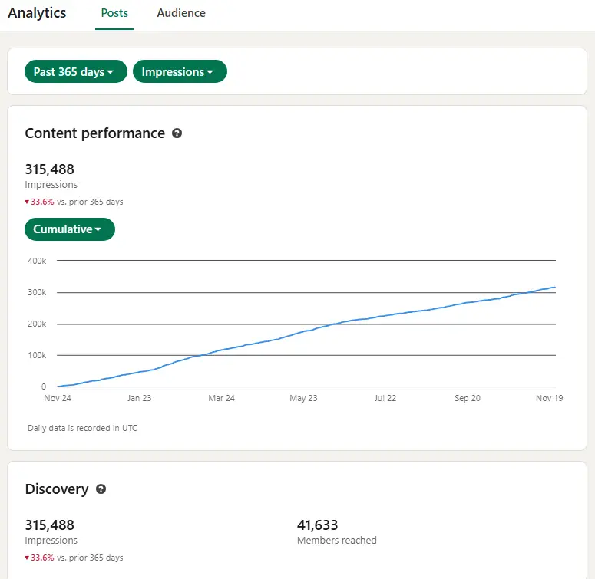Select the 315,488 total under Content performance
The image size is (595, 579).
[49, 169]
